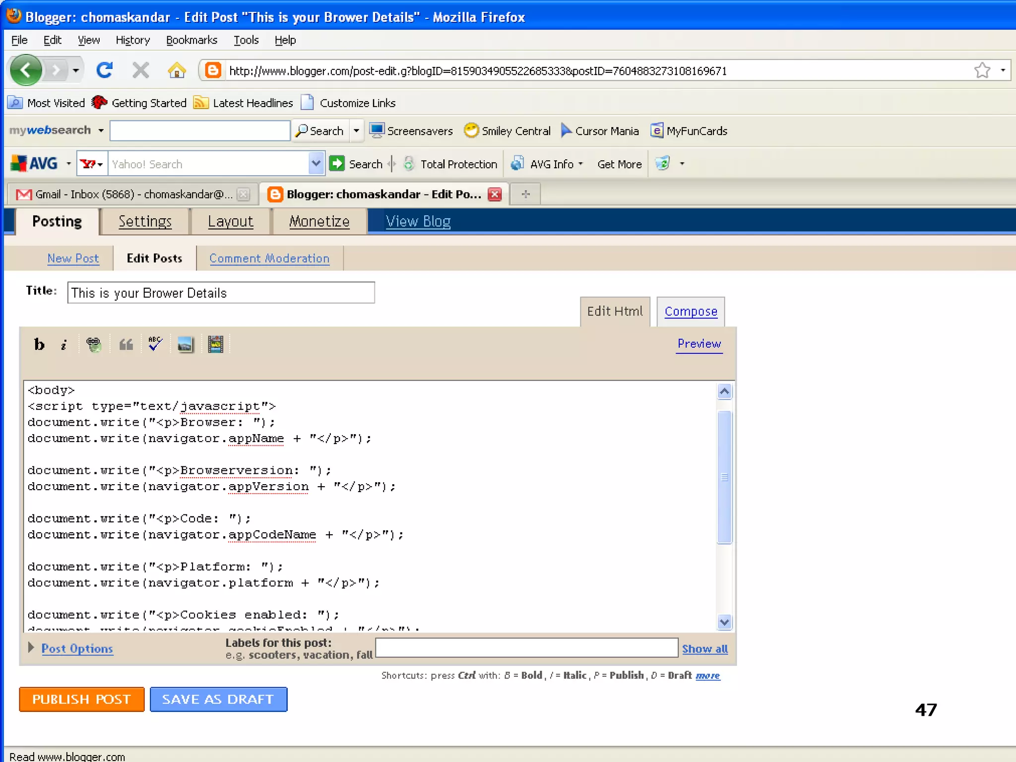The image size is (1016, 762).
Task: Expand the Post Options section
Action: click(76, 648)
